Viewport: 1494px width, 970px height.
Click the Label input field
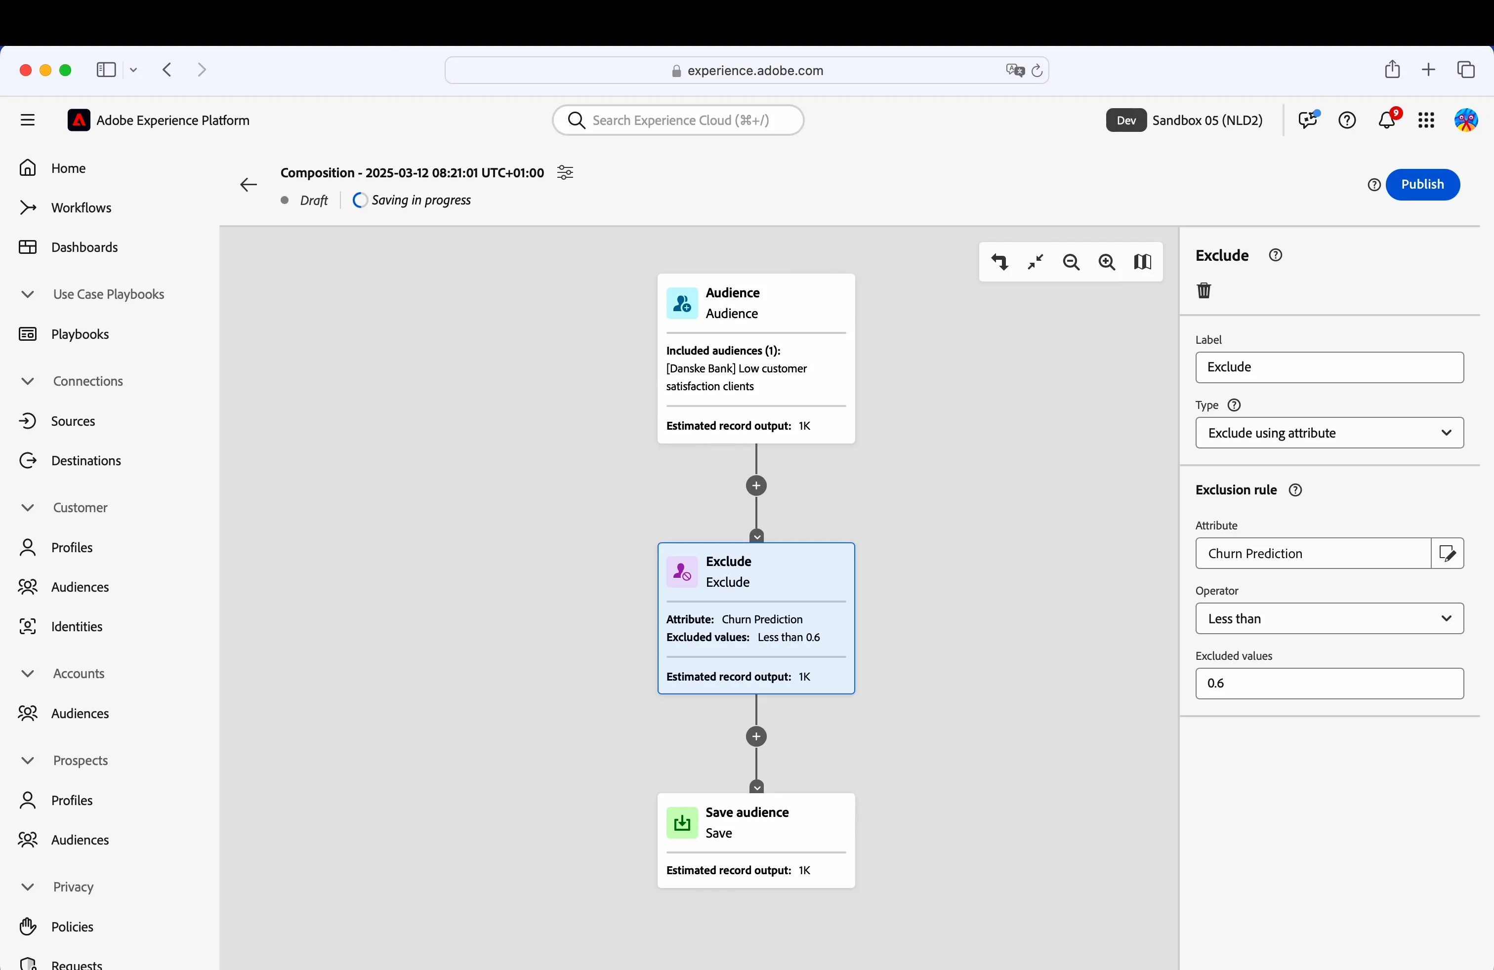[x=1329, y=367]
